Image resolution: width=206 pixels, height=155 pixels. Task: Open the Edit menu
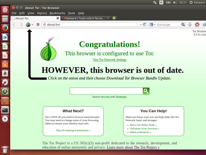coord(22,13)
